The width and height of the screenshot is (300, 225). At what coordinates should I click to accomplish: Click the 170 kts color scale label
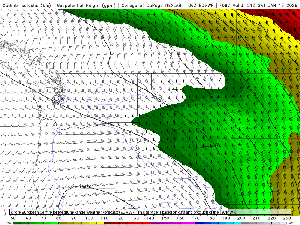(196, 218)
